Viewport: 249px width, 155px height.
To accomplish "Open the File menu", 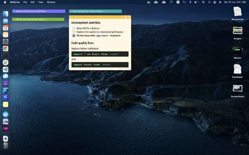I will click(x=25, y=2).
